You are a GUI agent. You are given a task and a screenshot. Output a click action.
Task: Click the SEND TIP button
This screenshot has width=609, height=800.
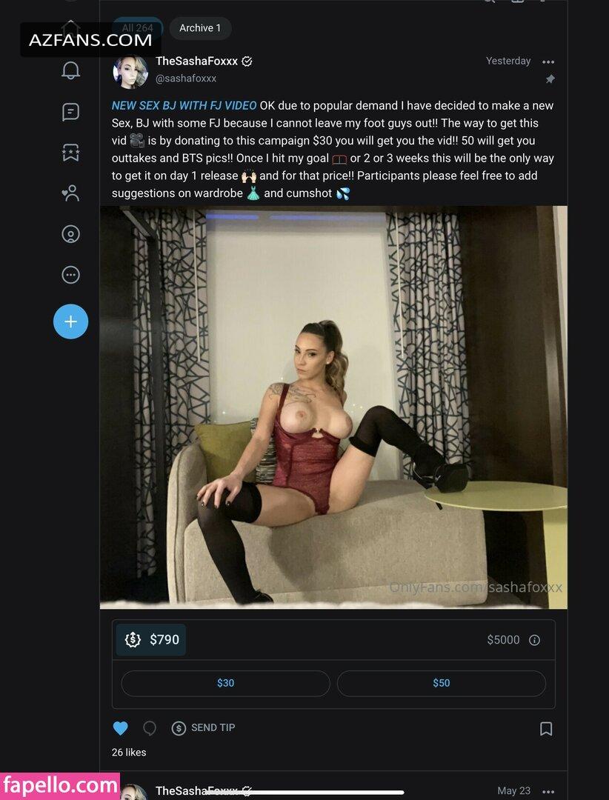(x=204, y=728)
